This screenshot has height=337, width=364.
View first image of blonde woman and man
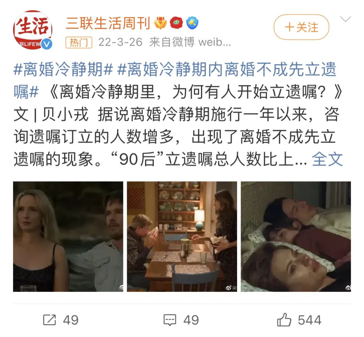[68, 236]
